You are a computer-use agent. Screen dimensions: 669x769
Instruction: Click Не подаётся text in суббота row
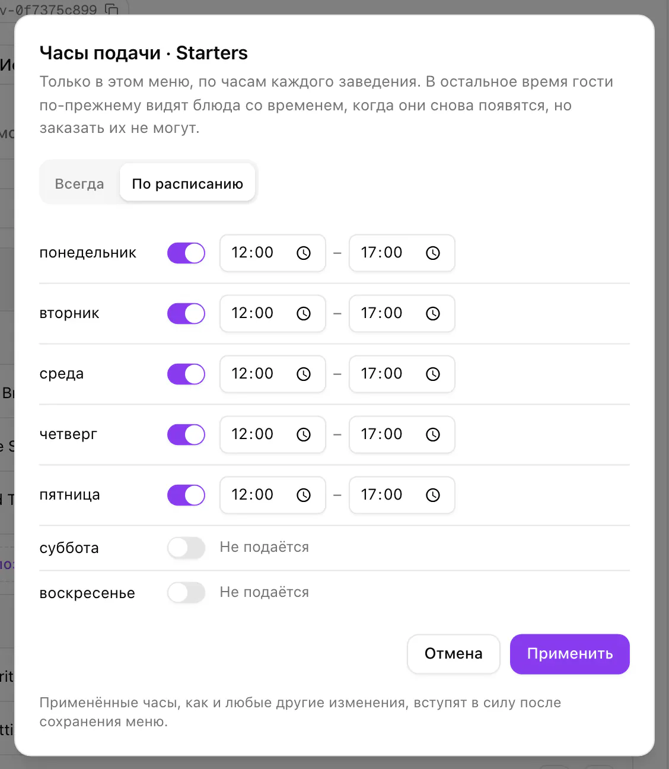click(265, 547)
